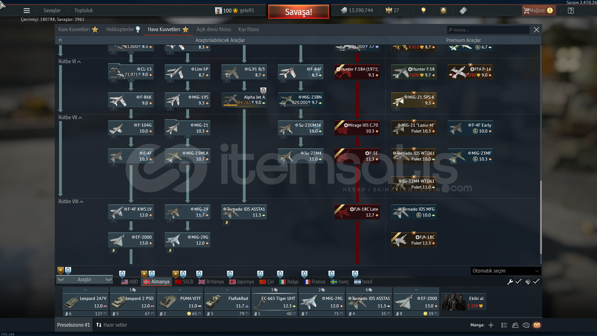Click the talisman icon under the MiG-29G card
Image resolution: width=597 pixels, height=336 pixels.
[x=170, y=250]
